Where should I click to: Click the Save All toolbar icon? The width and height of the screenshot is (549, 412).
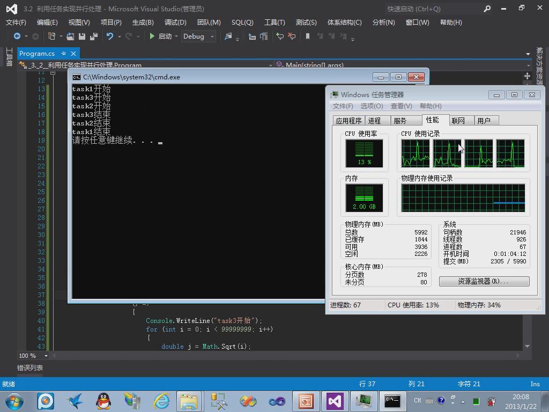pyautogui.click(x=94, y=36)
